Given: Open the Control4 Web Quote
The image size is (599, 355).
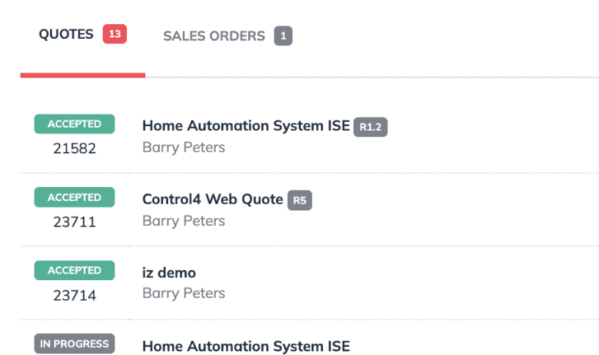Looking at the screenshot, I should 212,199.
